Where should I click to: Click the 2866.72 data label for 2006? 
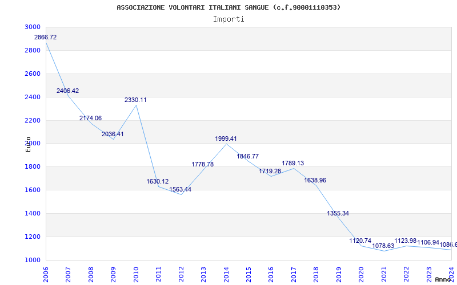[46, 37]
